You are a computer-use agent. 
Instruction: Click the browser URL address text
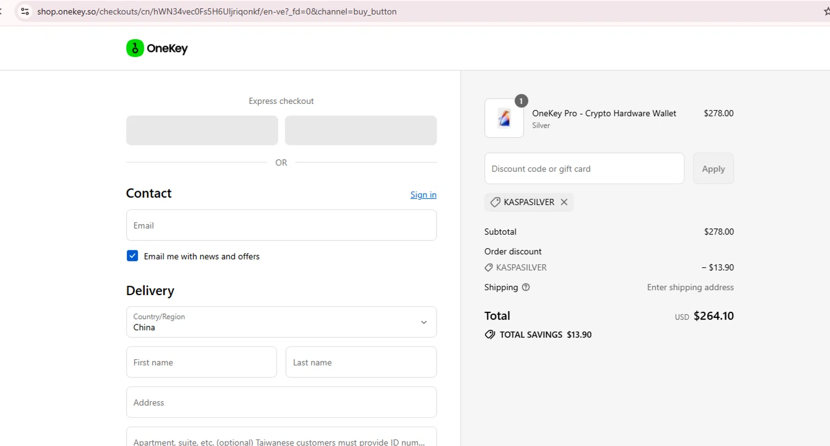tap(217, 11)
